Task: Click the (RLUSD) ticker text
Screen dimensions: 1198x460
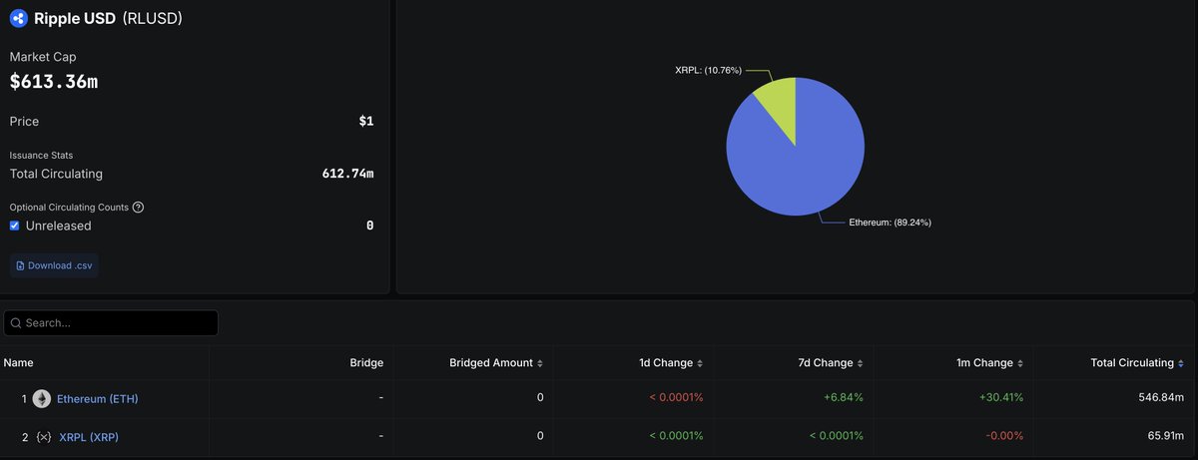Action: [153, 18]
